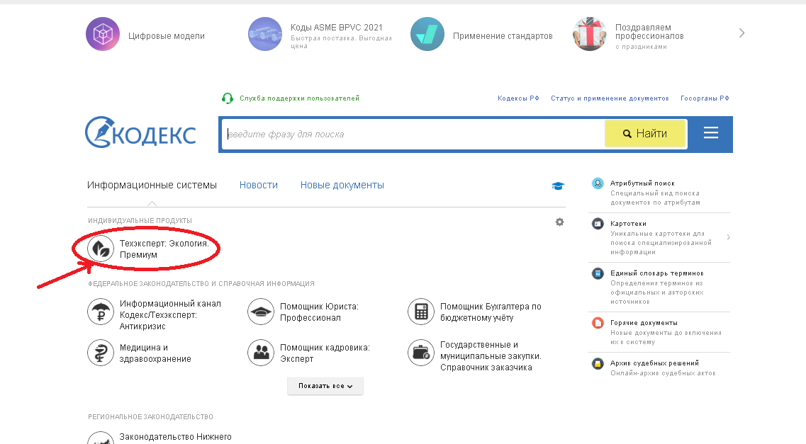The image size is (806, 444).
Task: Click Применение стандартов banner text
Action: coord(503,36)
